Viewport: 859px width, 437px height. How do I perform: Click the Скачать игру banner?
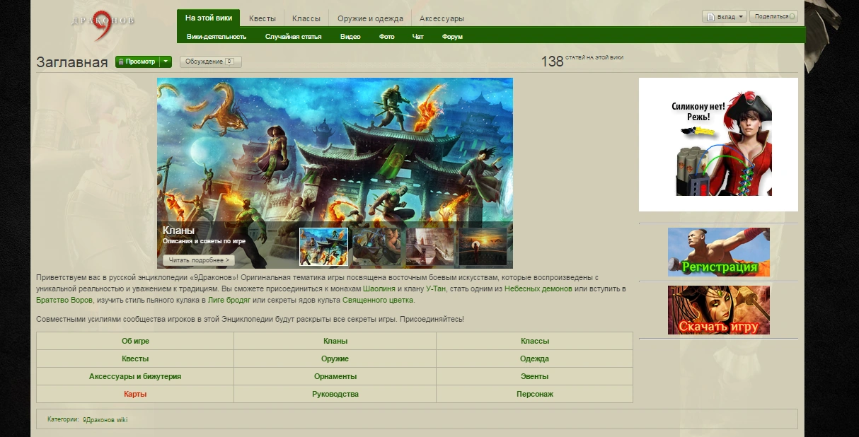click(718, 310)
